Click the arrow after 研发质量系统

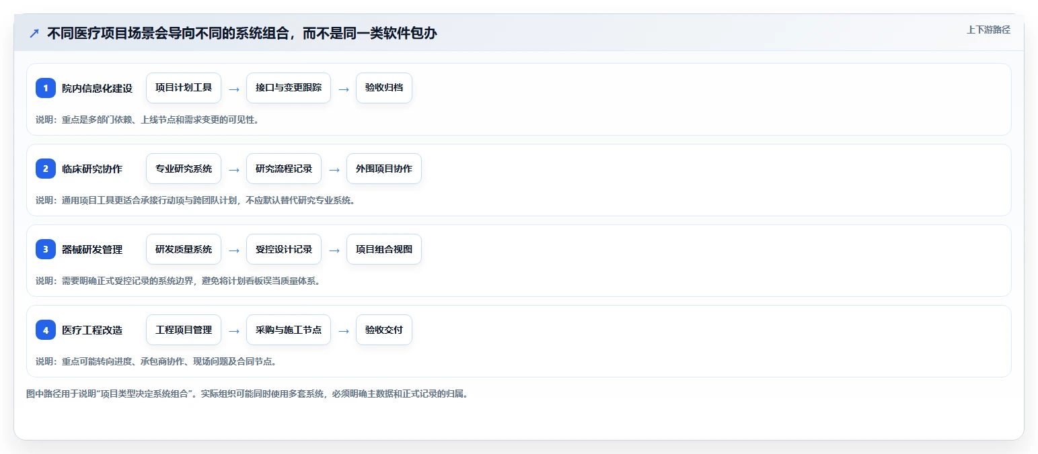234,250
